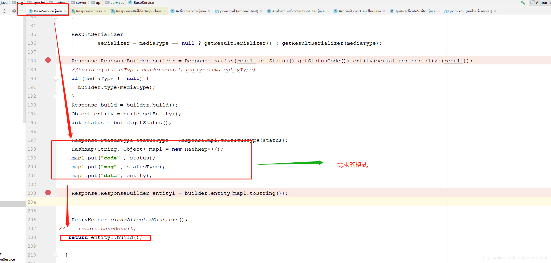Click 'return entity1.build();' statement
The height and width of the screenshot is (263, 551).
click(x=105, y=237)
